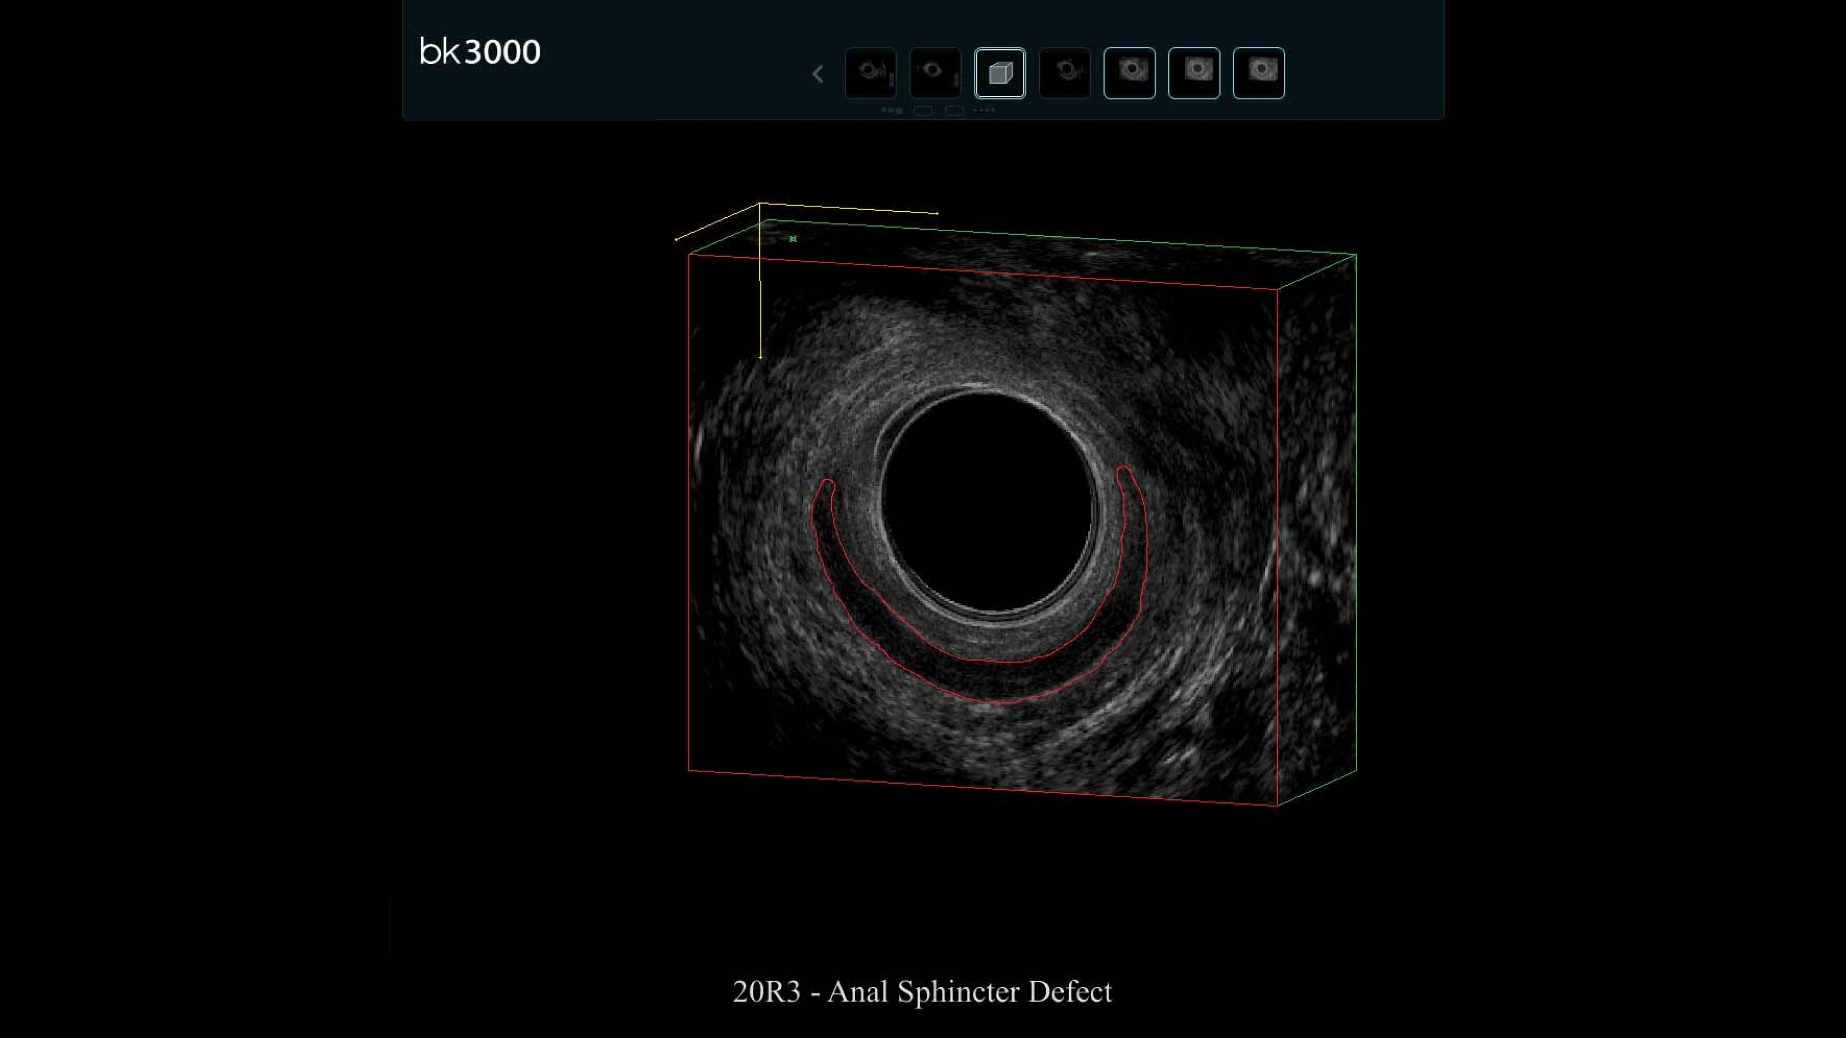This screenshot has width=1846, height=1038.
Task: Open the dim thumbnail right of the cube icon
Action: click(1065, 73)
